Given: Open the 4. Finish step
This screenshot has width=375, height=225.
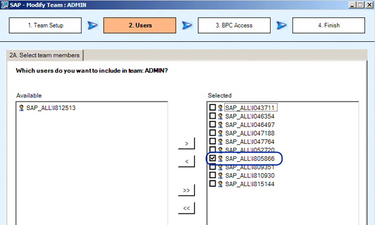Looking at the screenshot, I should (x=329, y=26).
